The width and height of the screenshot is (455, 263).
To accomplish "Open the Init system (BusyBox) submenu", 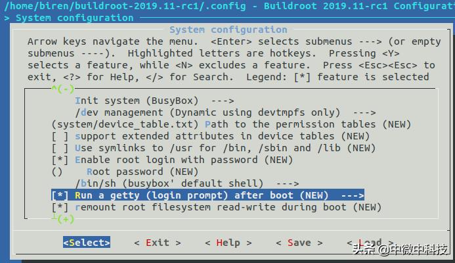I will coord(154,101).
